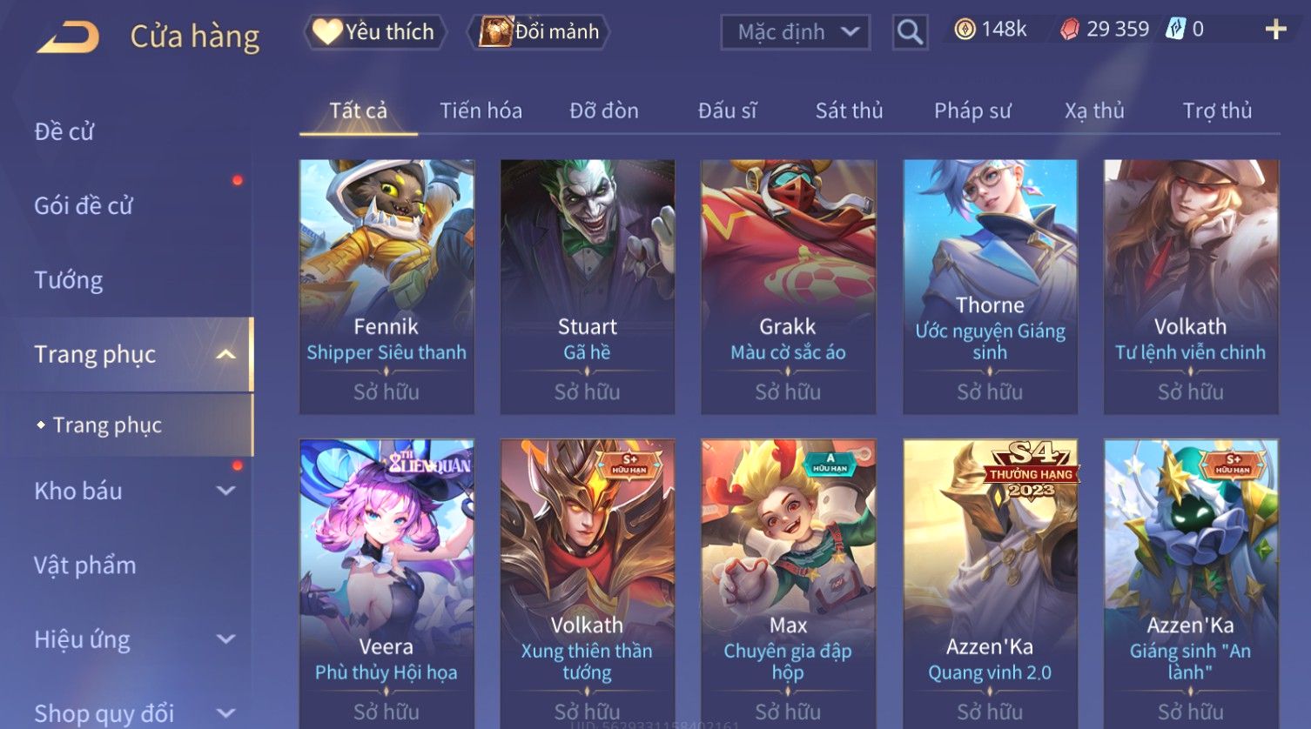Select the Tiến hóa tab
Screen dimensions: 1311x729
coord(481,110)
